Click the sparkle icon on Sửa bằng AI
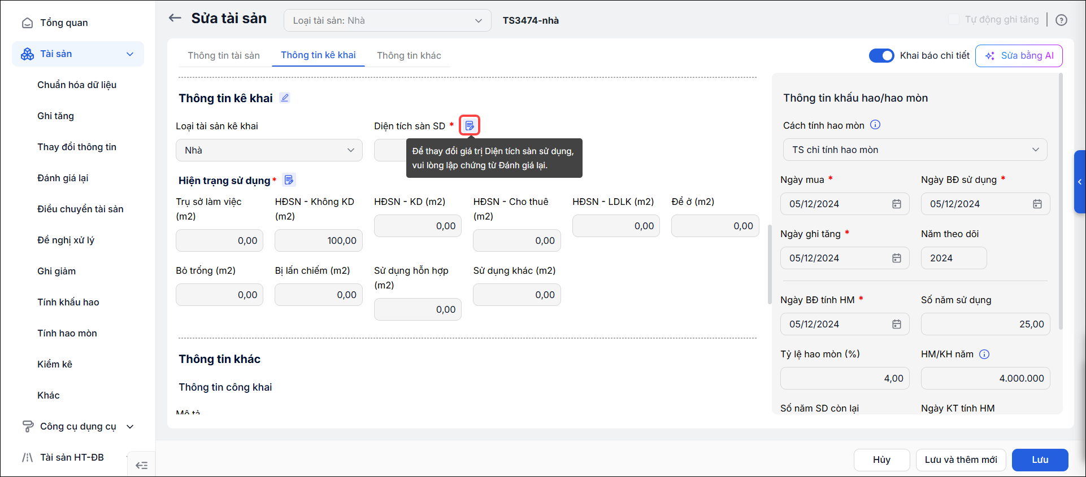The image size is (1086, 477). [990, 56]
